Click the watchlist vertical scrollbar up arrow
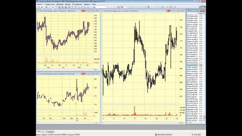Viewport: 242px width, 136px height. coord(204,14)
